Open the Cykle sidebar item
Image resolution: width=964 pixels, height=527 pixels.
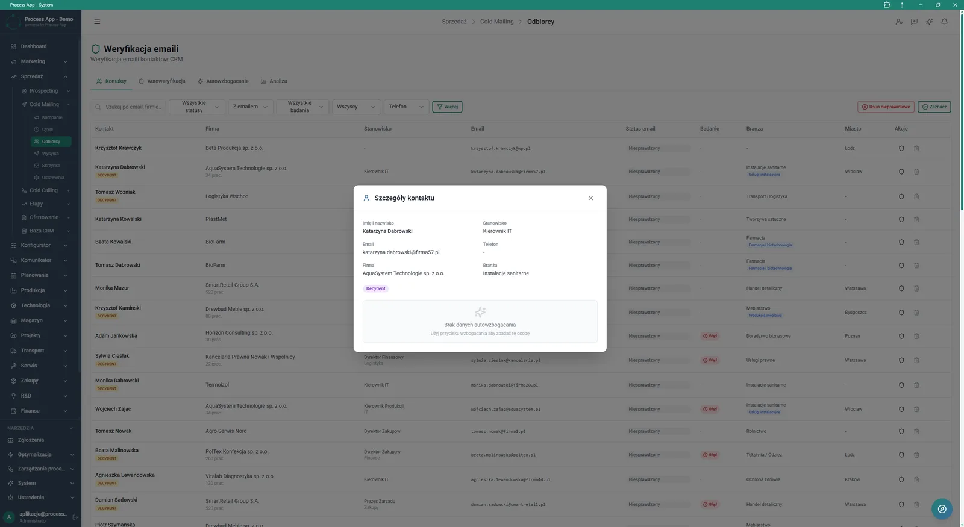click(x=51, y=129)
